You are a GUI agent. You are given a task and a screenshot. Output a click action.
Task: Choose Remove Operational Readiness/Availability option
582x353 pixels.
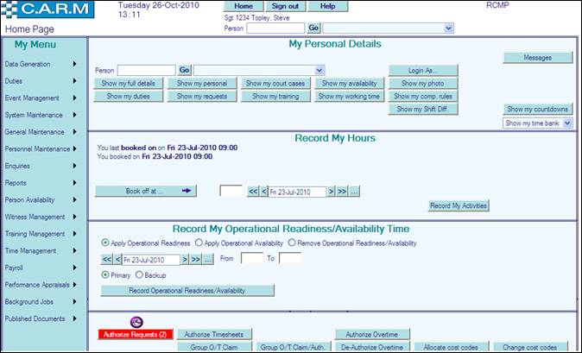click(x=292, y=243)
